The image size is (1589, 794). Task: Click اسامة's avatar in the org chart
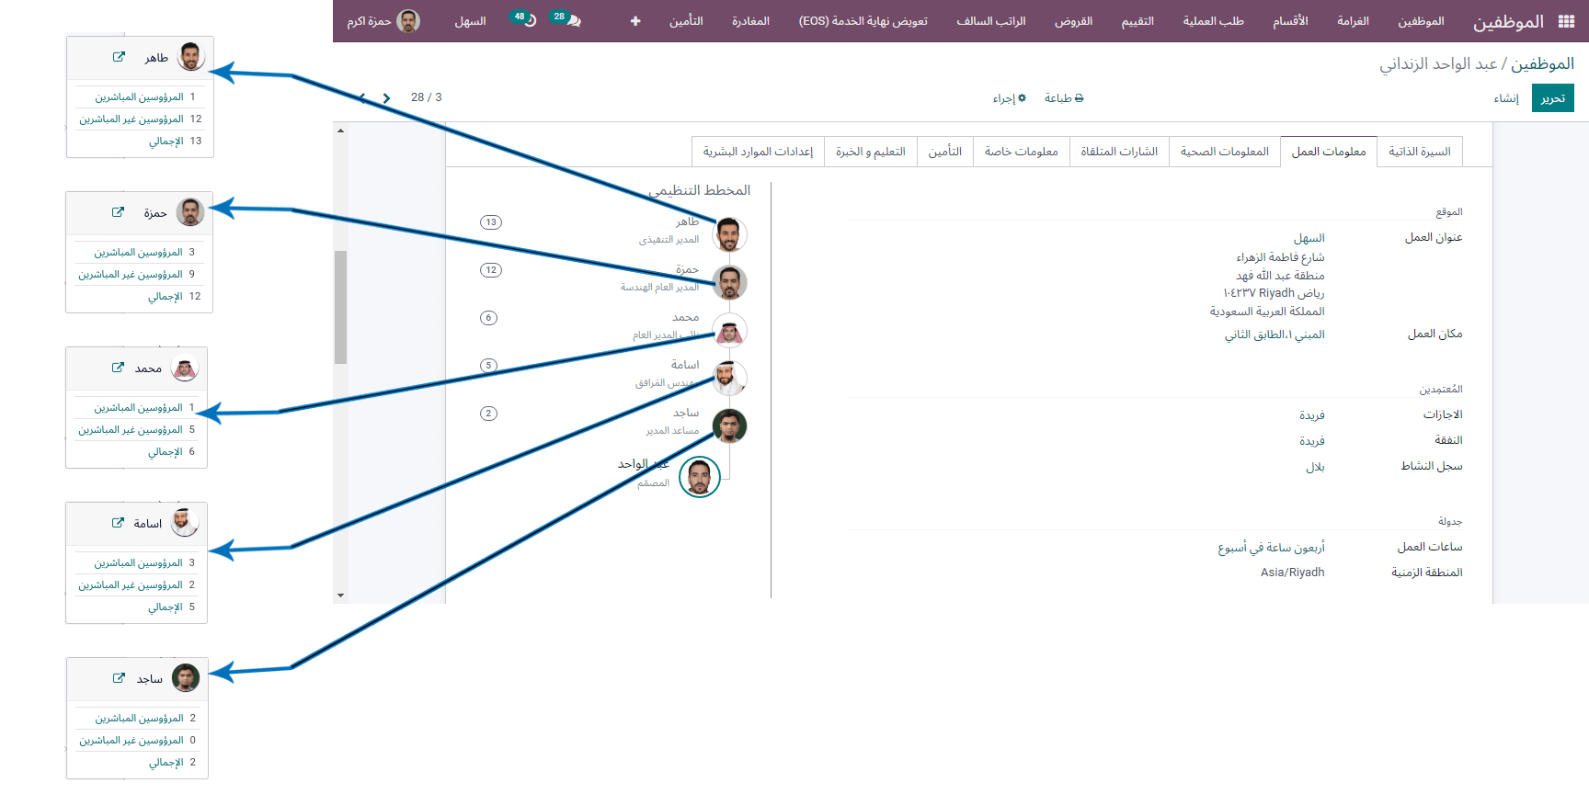pos(730,378)
